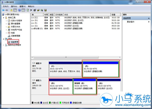Open the 文件(F) menu

point(6,6)
